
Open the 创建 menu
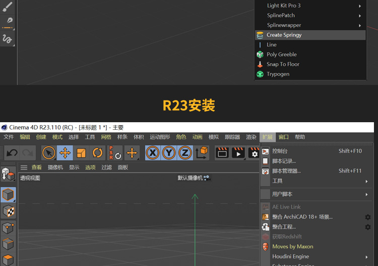coord(41,137)
